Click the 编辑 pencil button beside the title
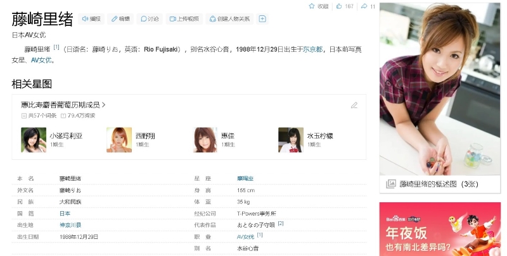The height and width of the screenshot is (256, 507). click(120, 19)
